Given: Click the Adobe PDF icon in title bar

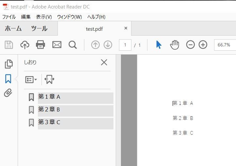Looking at the screenshot, I should pos(6,7).
